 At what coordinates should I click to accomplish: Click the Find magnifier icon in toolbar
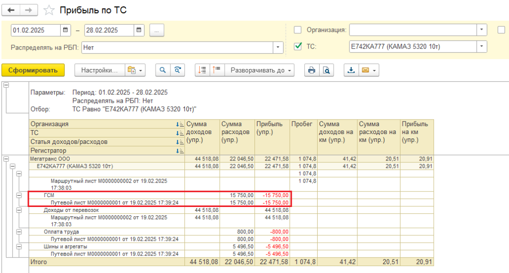[x=163, y=70]
